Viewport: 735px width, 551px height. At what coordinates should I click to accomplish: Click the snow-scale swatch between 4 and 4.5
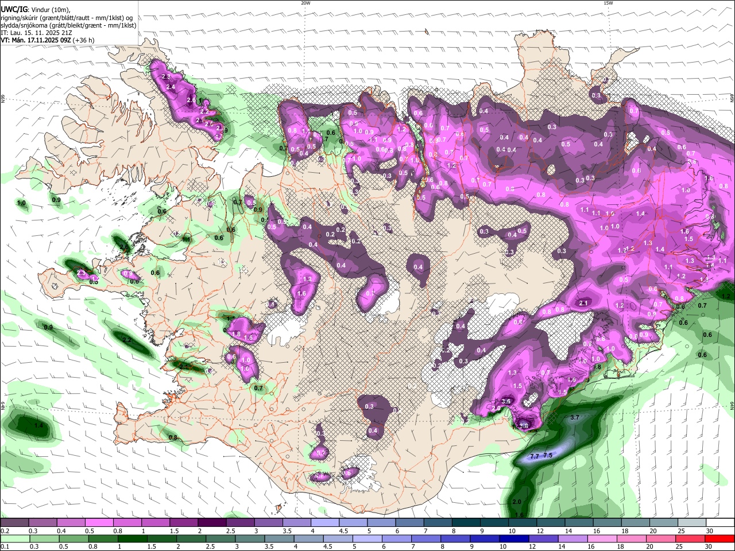coord(325,522)
